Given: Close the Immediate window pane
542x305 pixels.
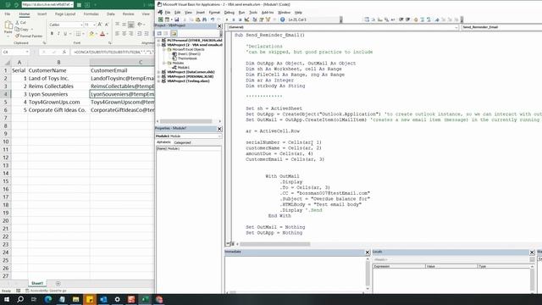Looking at the screenshot, I should click(x=368, y=252).
